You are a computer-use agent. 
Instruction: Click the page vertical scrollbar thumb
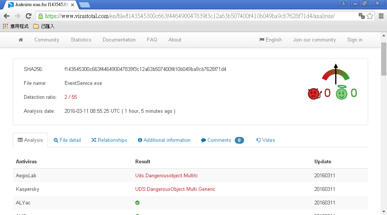click(x=384, y=59)
